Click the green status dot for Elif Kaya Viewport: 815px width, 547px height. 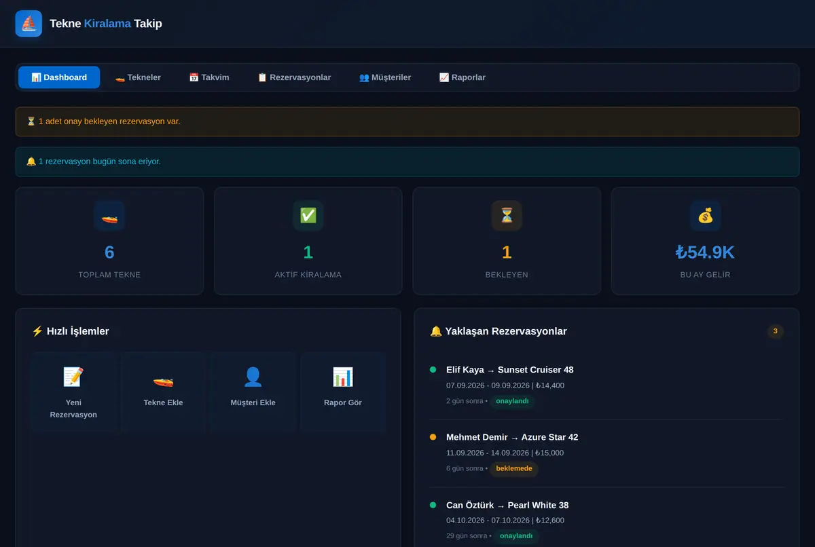click(433, 370)
